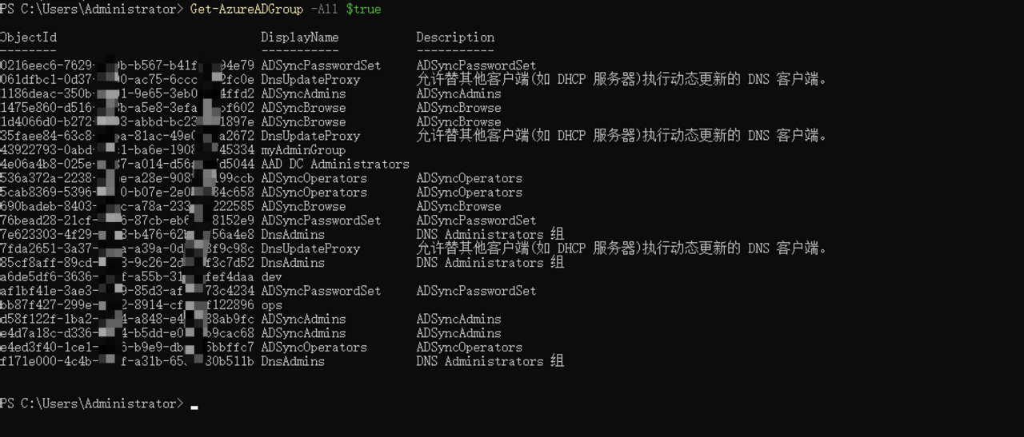Click the bottom PS C:\Users\Administrator prompt

(x=91, y=403)
